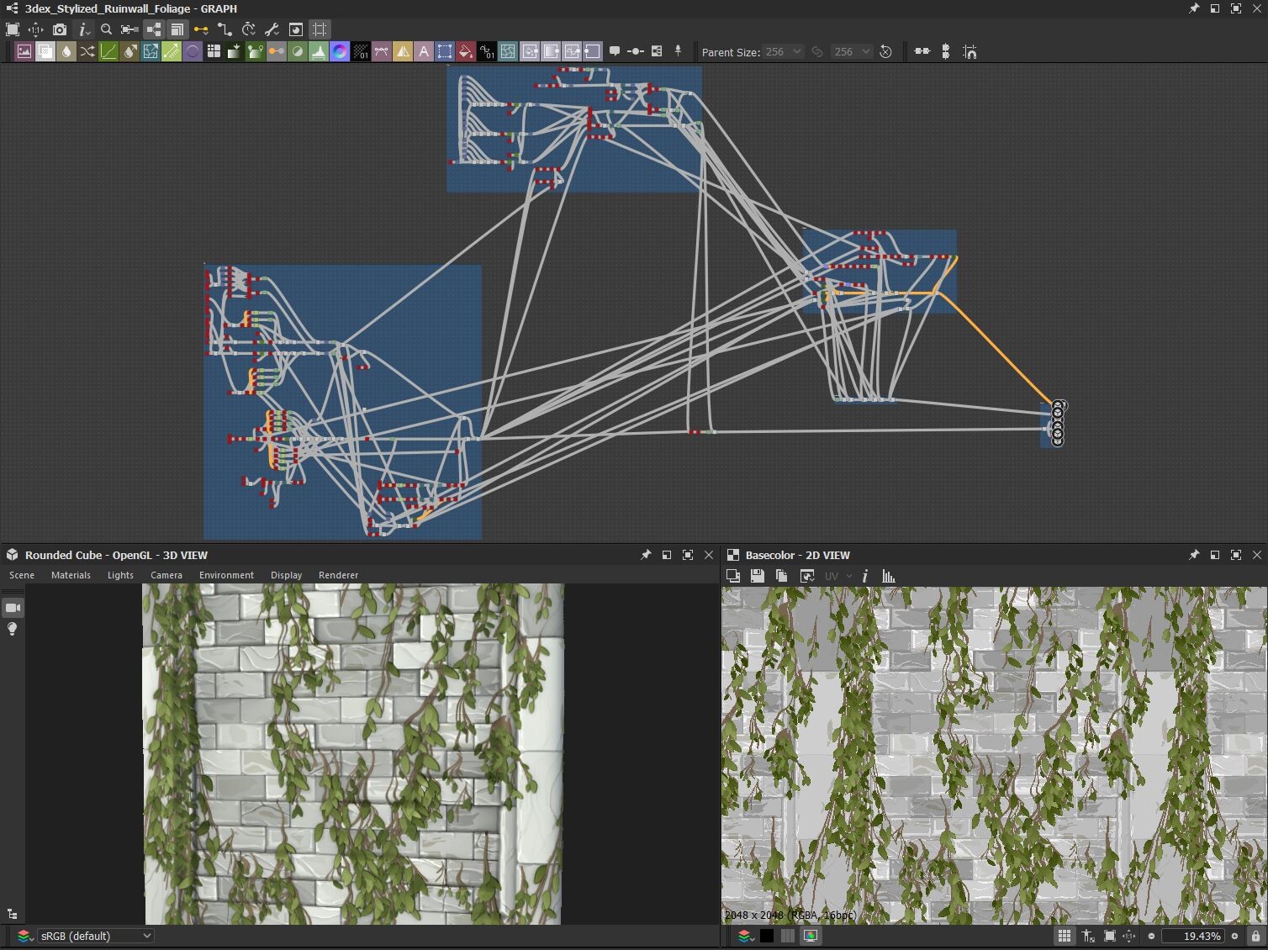Pin the Rounded Cube 3D view panel
The height and width of the screenshot is (950, 1268).
pyautogui.click(x=646, y=555)
